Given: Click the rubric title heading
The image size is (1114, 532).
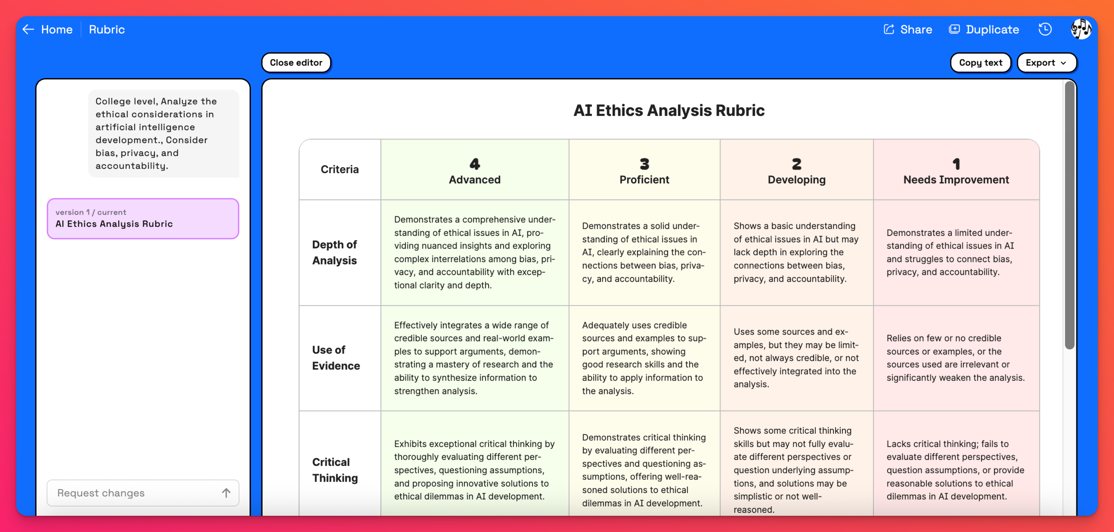Looking at the screenshot, I should 669,110.
